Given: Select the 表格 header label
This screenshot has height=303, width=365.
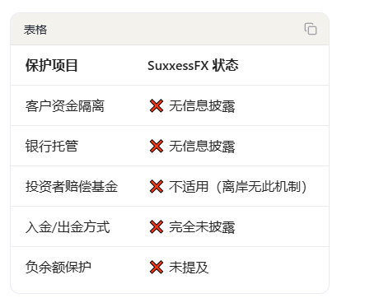Looking at the screenshot, I should click(35, 30).
